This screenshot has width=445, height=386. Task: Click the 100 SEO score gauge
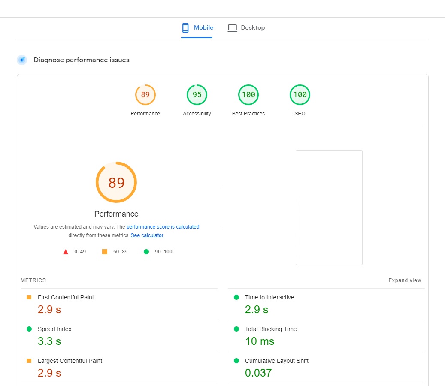(x=300, y=95)
